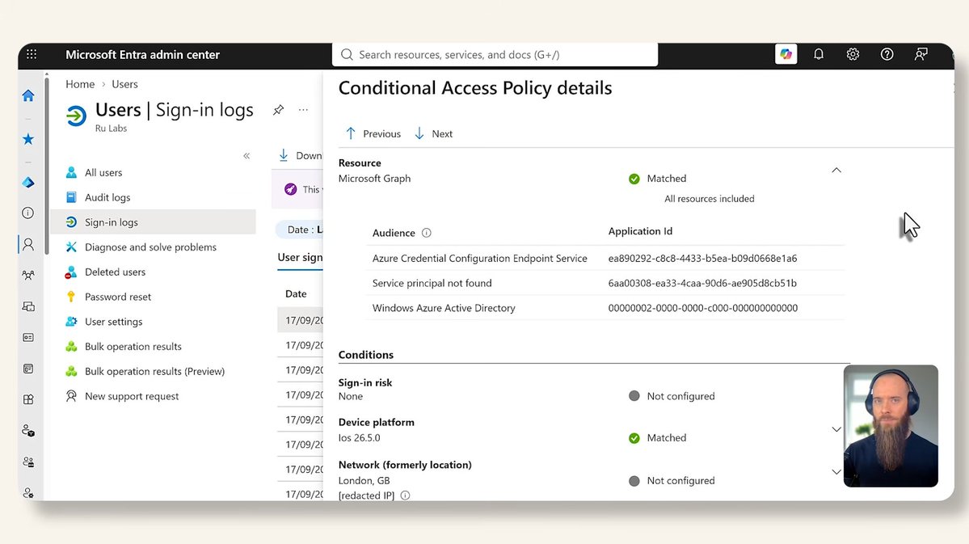Go to Next policy detail

click(433, 133)
